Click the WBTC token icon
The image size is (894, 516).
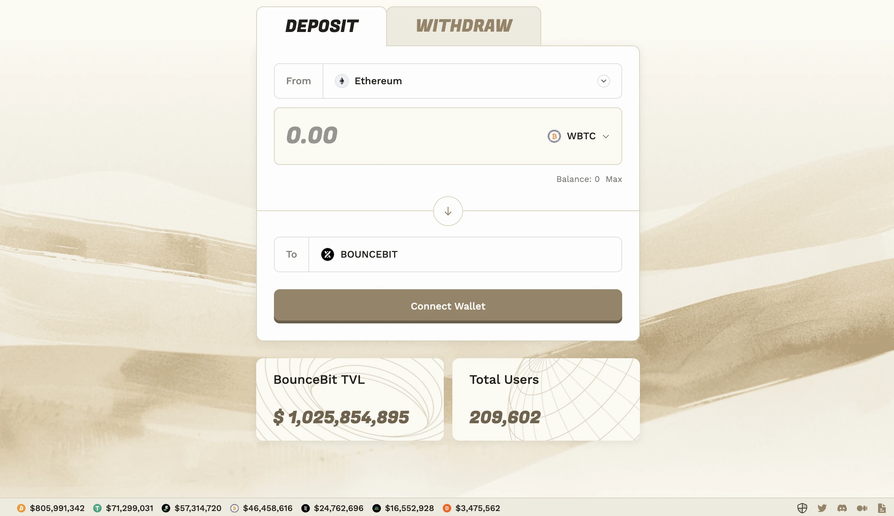(554, 136)
